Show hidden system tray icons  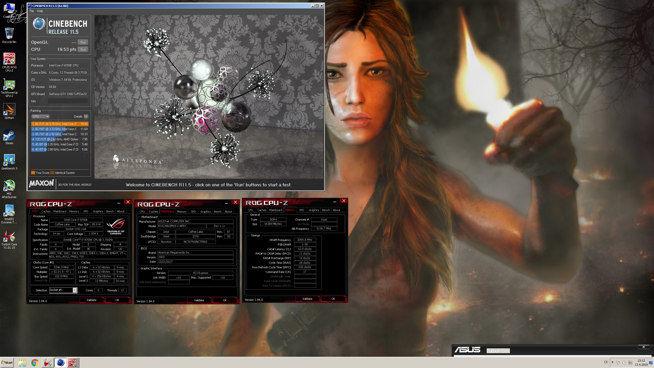612,362
